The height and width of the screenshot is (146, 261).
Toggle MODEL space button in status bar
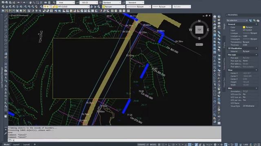tap(153, 144)
